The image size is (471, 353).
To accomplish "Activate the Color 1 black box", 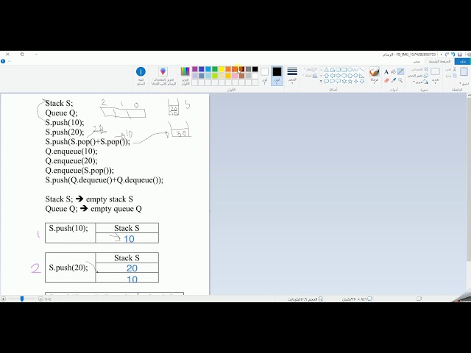I will coord(277,72).
